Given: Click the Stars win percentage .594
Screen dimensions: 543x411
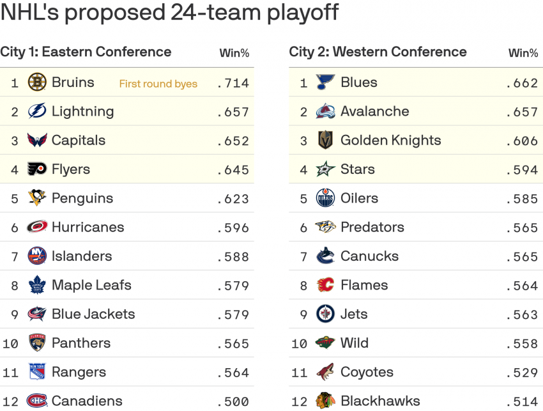Looking at the screenshot, I should [521, 170].
